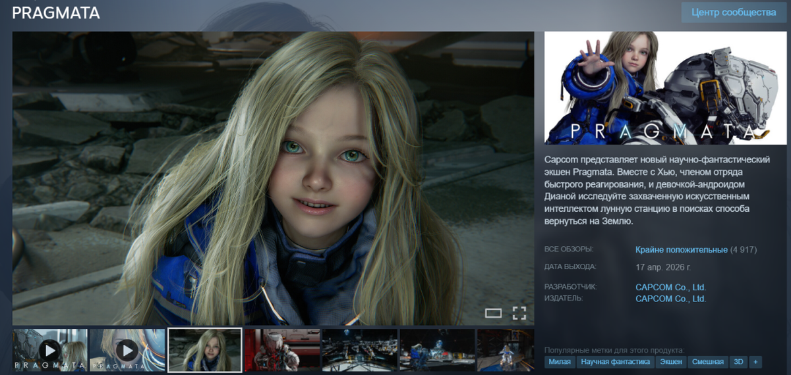Click the plus button to add tags
The image size is (791, 375).
coord(755,362)
